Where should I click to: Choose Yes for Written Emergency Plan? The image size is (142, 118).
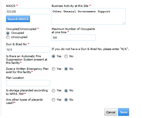[x=53, y=69]
